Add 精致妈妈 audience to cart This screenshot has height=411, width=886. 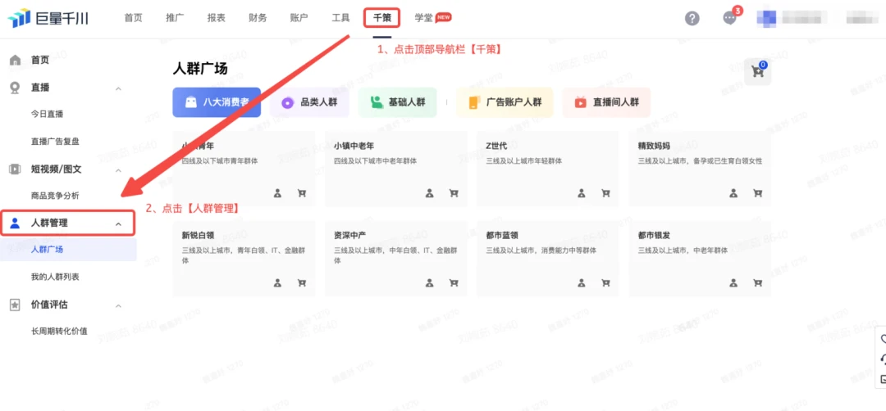757,193
